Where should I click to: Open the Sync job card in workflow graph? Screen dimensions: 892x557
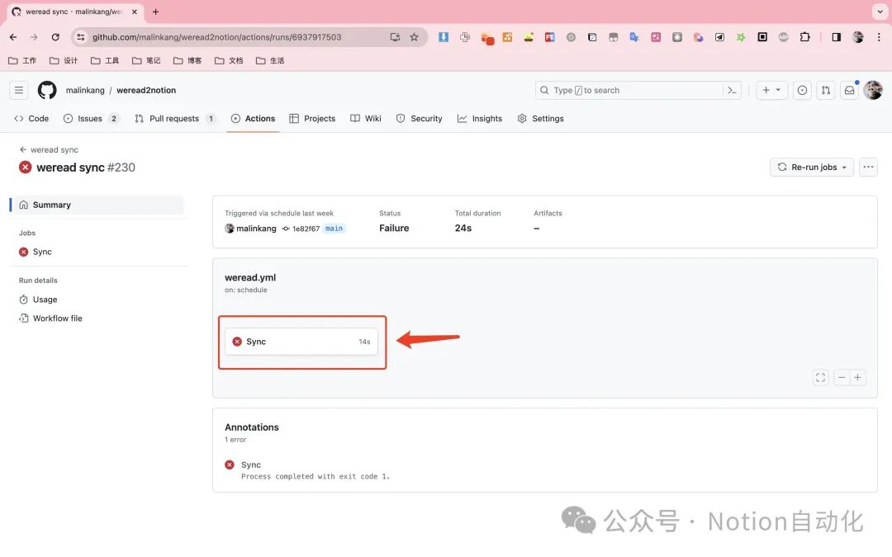[301, 342]
